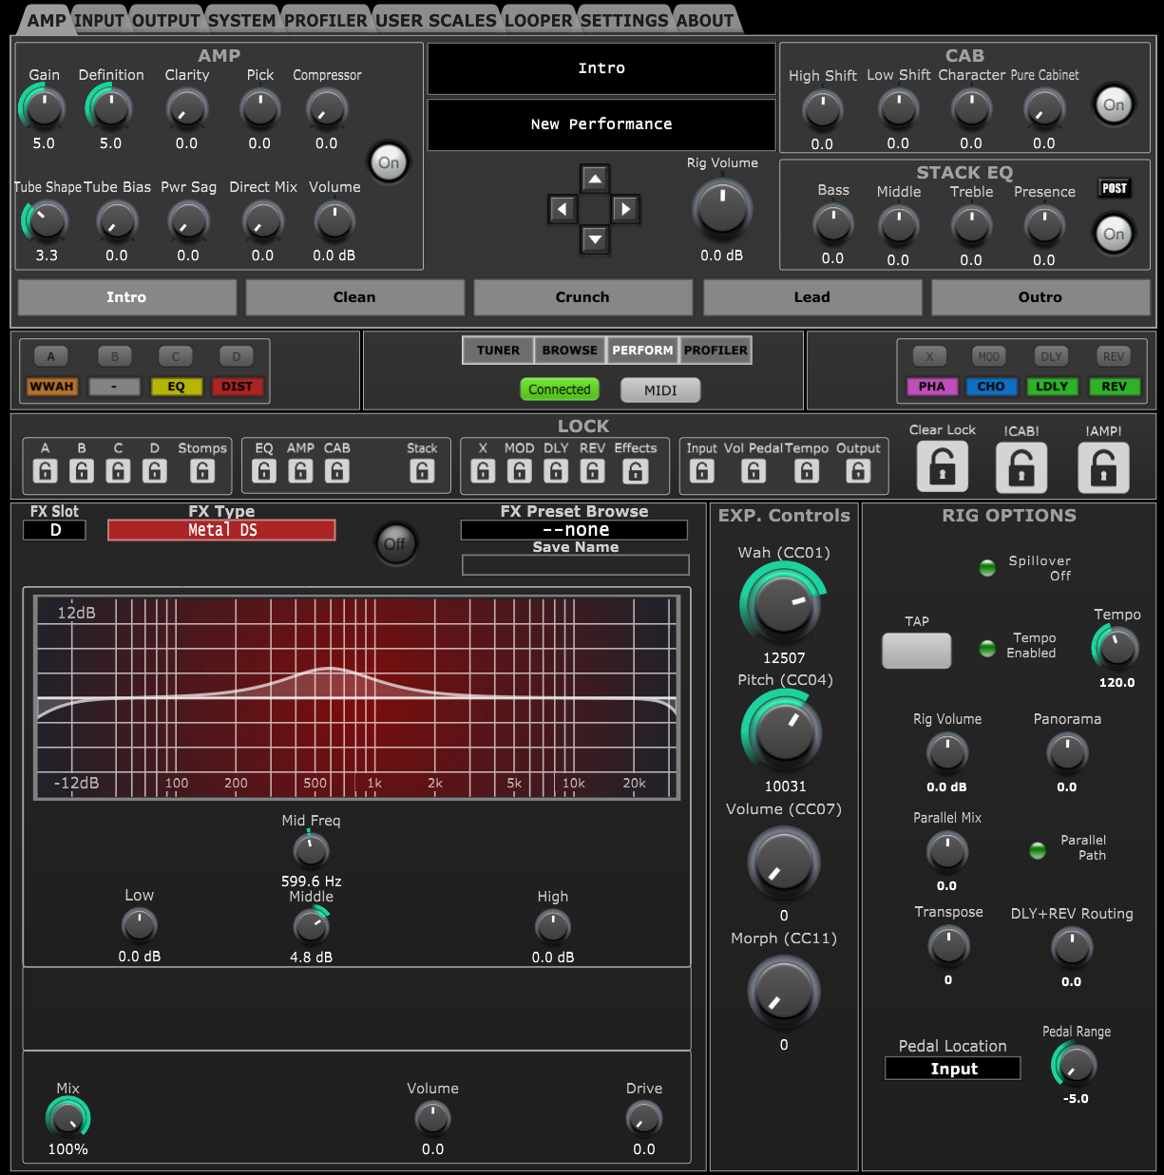Open the FX Preset Browse dropdown

pyautogui.click(x=574, y=530)
